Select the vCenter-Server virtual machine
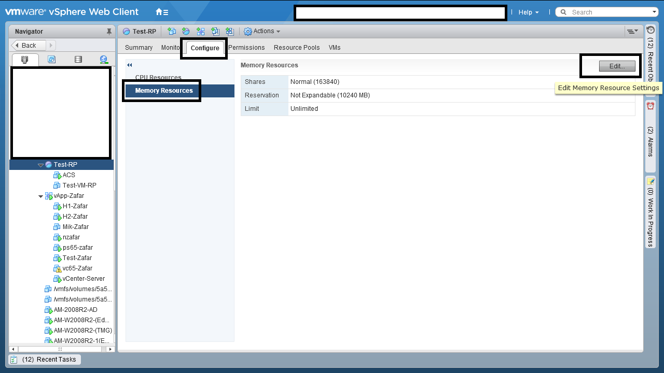The image size is (664, 373). click(x=84, y=279)
